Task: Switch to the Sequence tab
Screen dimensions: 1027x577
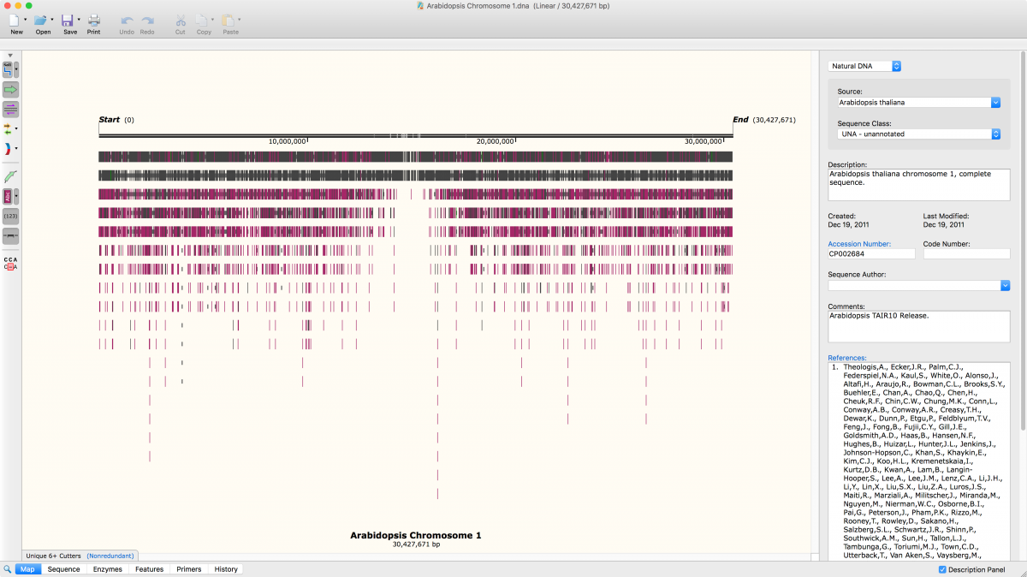Action: point(63,569)
